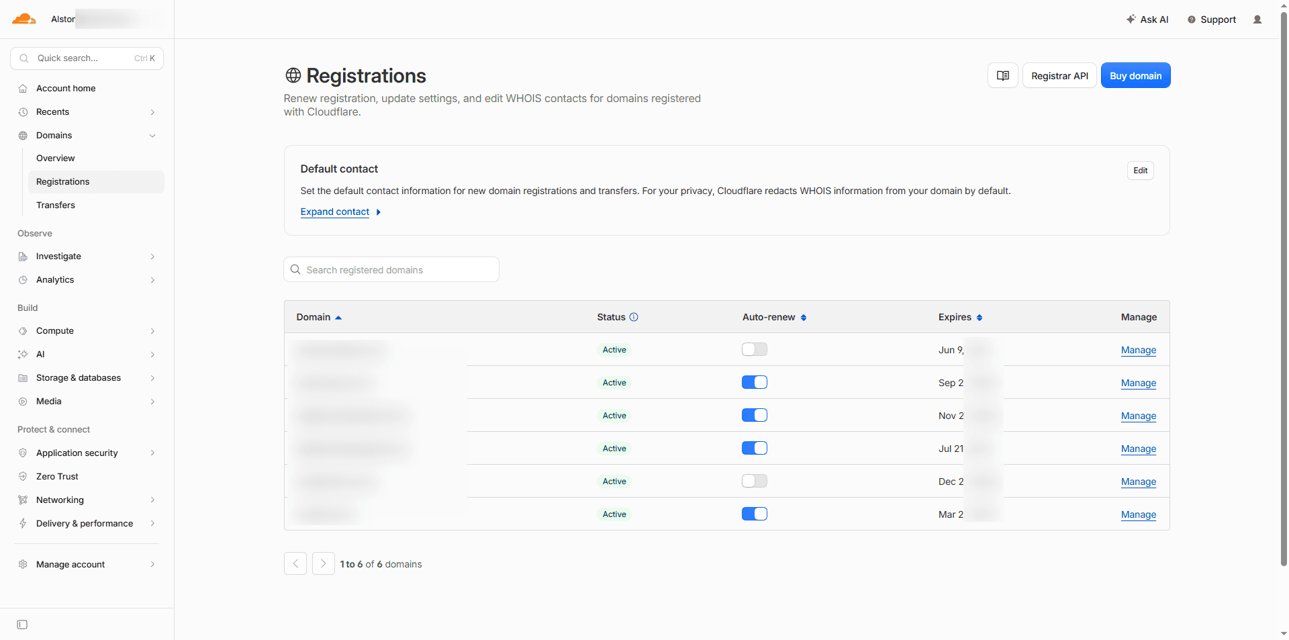The height and width of the screenshot is (640, 1289).
Task: Expand Manage account menu
Action: tap(87, 565)
